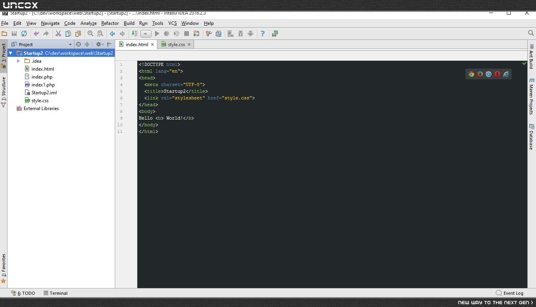Toggle the Maven Projects tool window
This screenshot has height=307, width=536.
point(532,96)
